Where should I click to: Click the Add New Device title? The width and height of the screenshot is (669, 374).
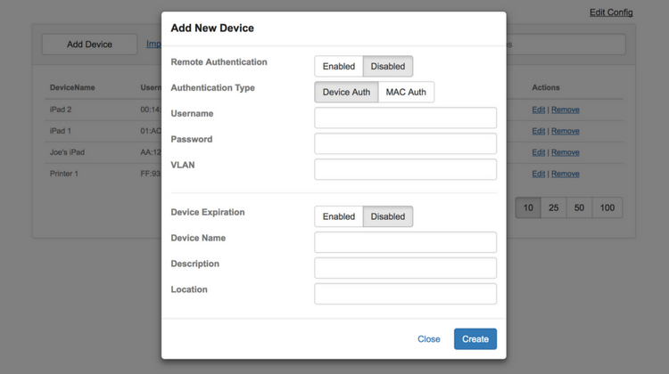click(212, 28)
